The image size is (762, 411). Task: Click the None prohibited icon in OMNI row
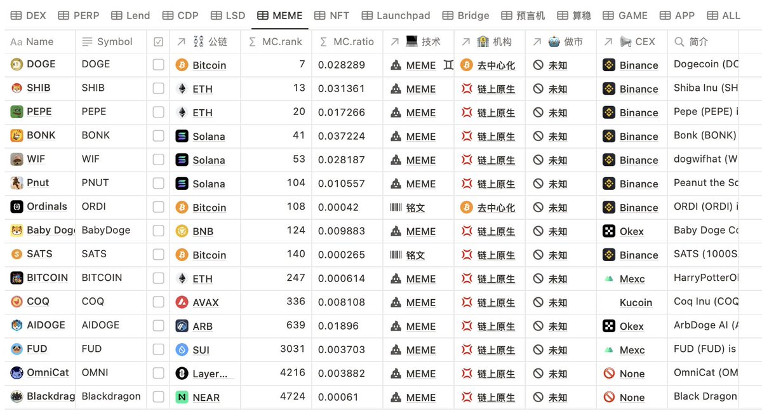[609, 374]
